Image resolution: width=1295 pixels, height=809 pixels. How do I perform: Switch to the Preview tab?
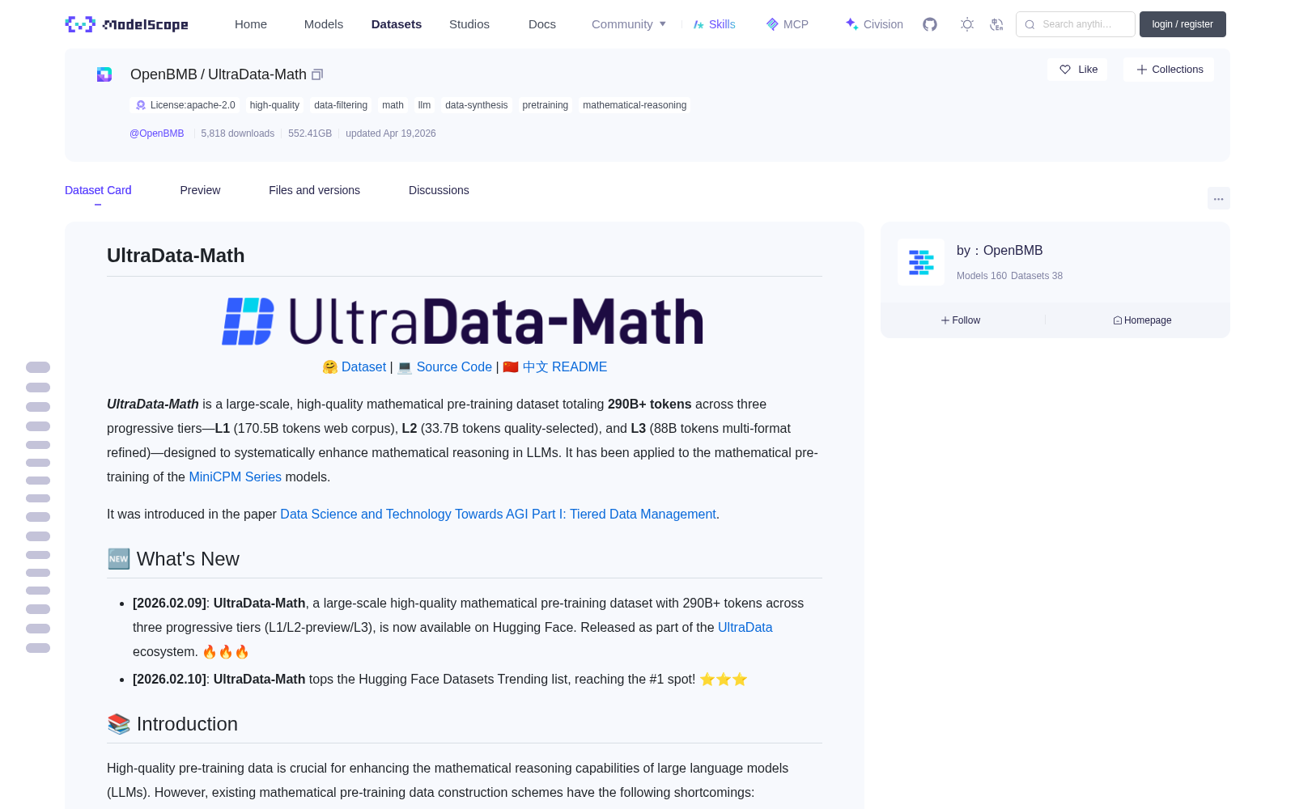pyautogui.click(x=200, y=190)
